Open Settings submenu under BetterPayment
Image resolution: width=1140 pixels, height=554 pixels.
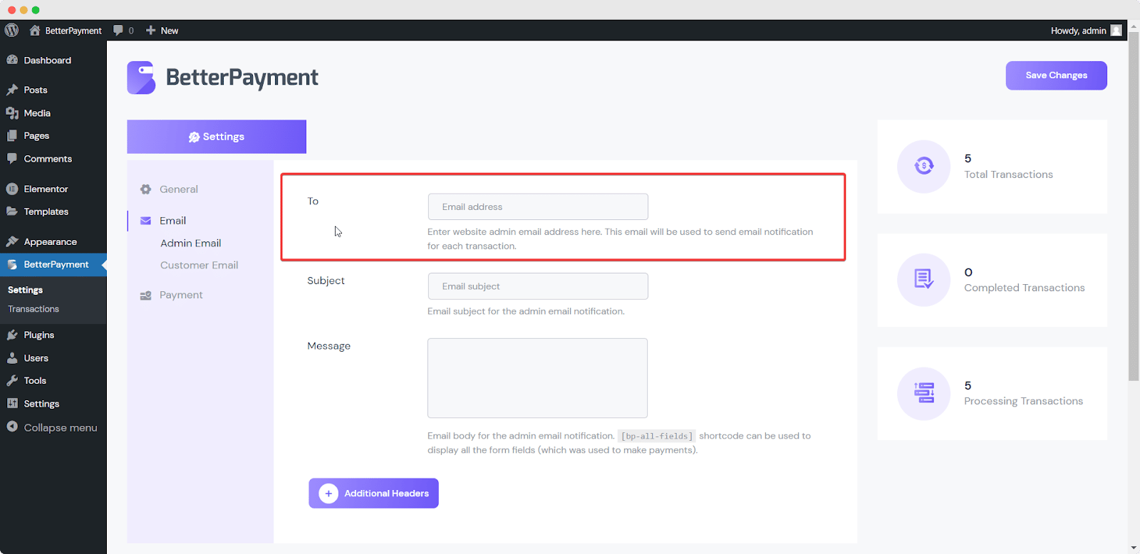[25, 290]
